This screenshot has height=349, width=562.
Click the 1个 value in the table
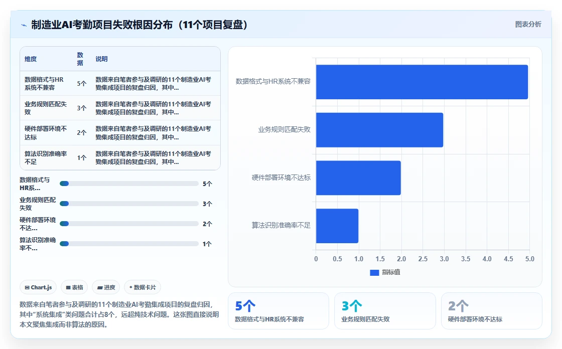coord(82,157)
